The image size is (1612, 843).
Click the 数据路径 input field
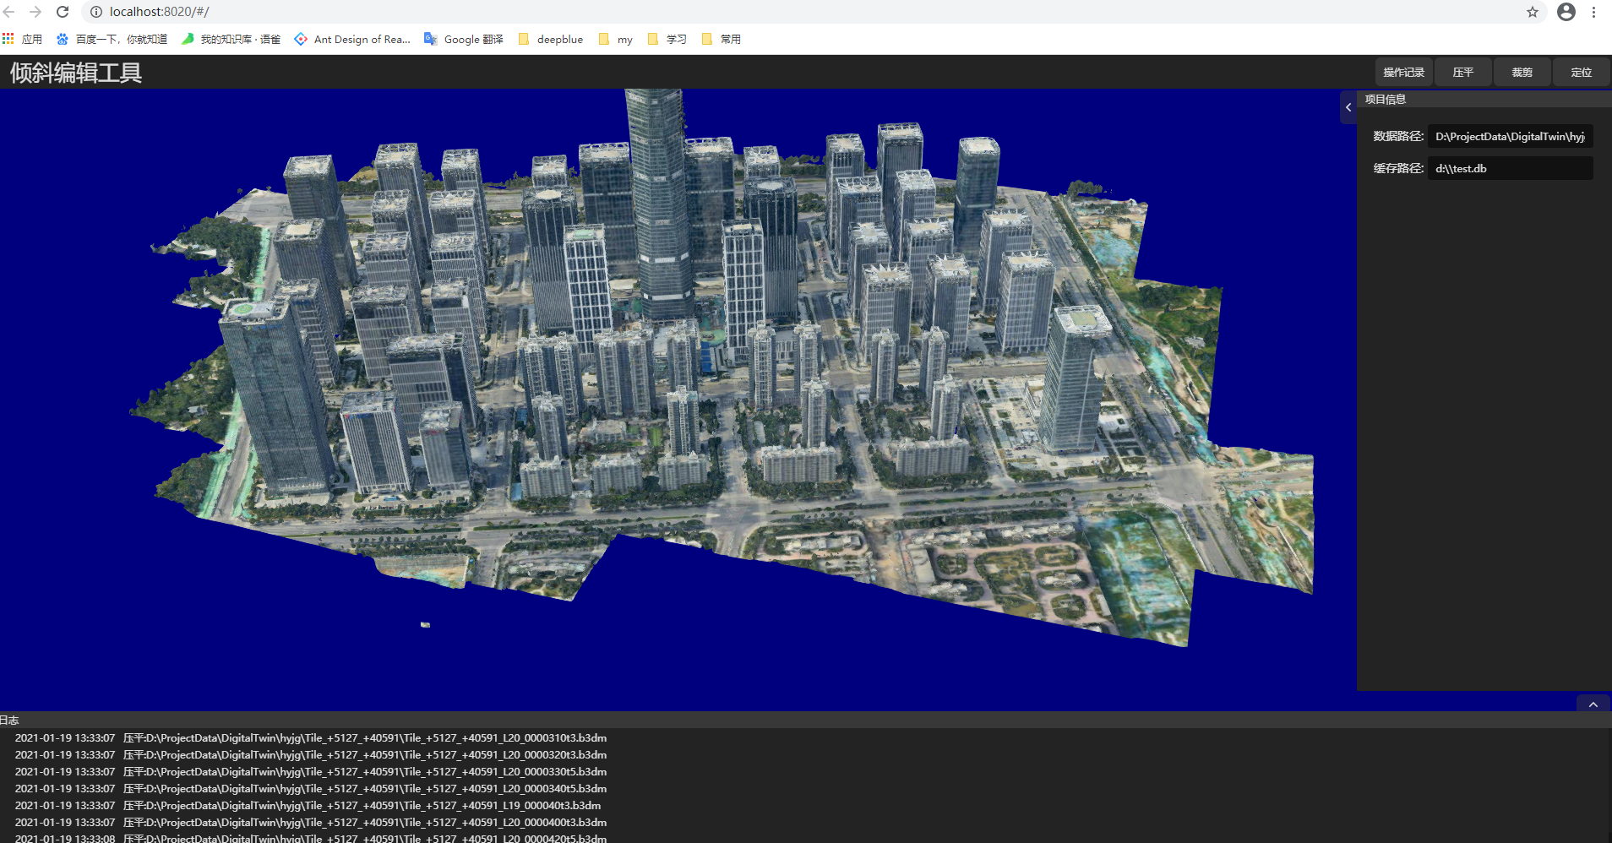pyautogui.click(x=1510, y=136)
